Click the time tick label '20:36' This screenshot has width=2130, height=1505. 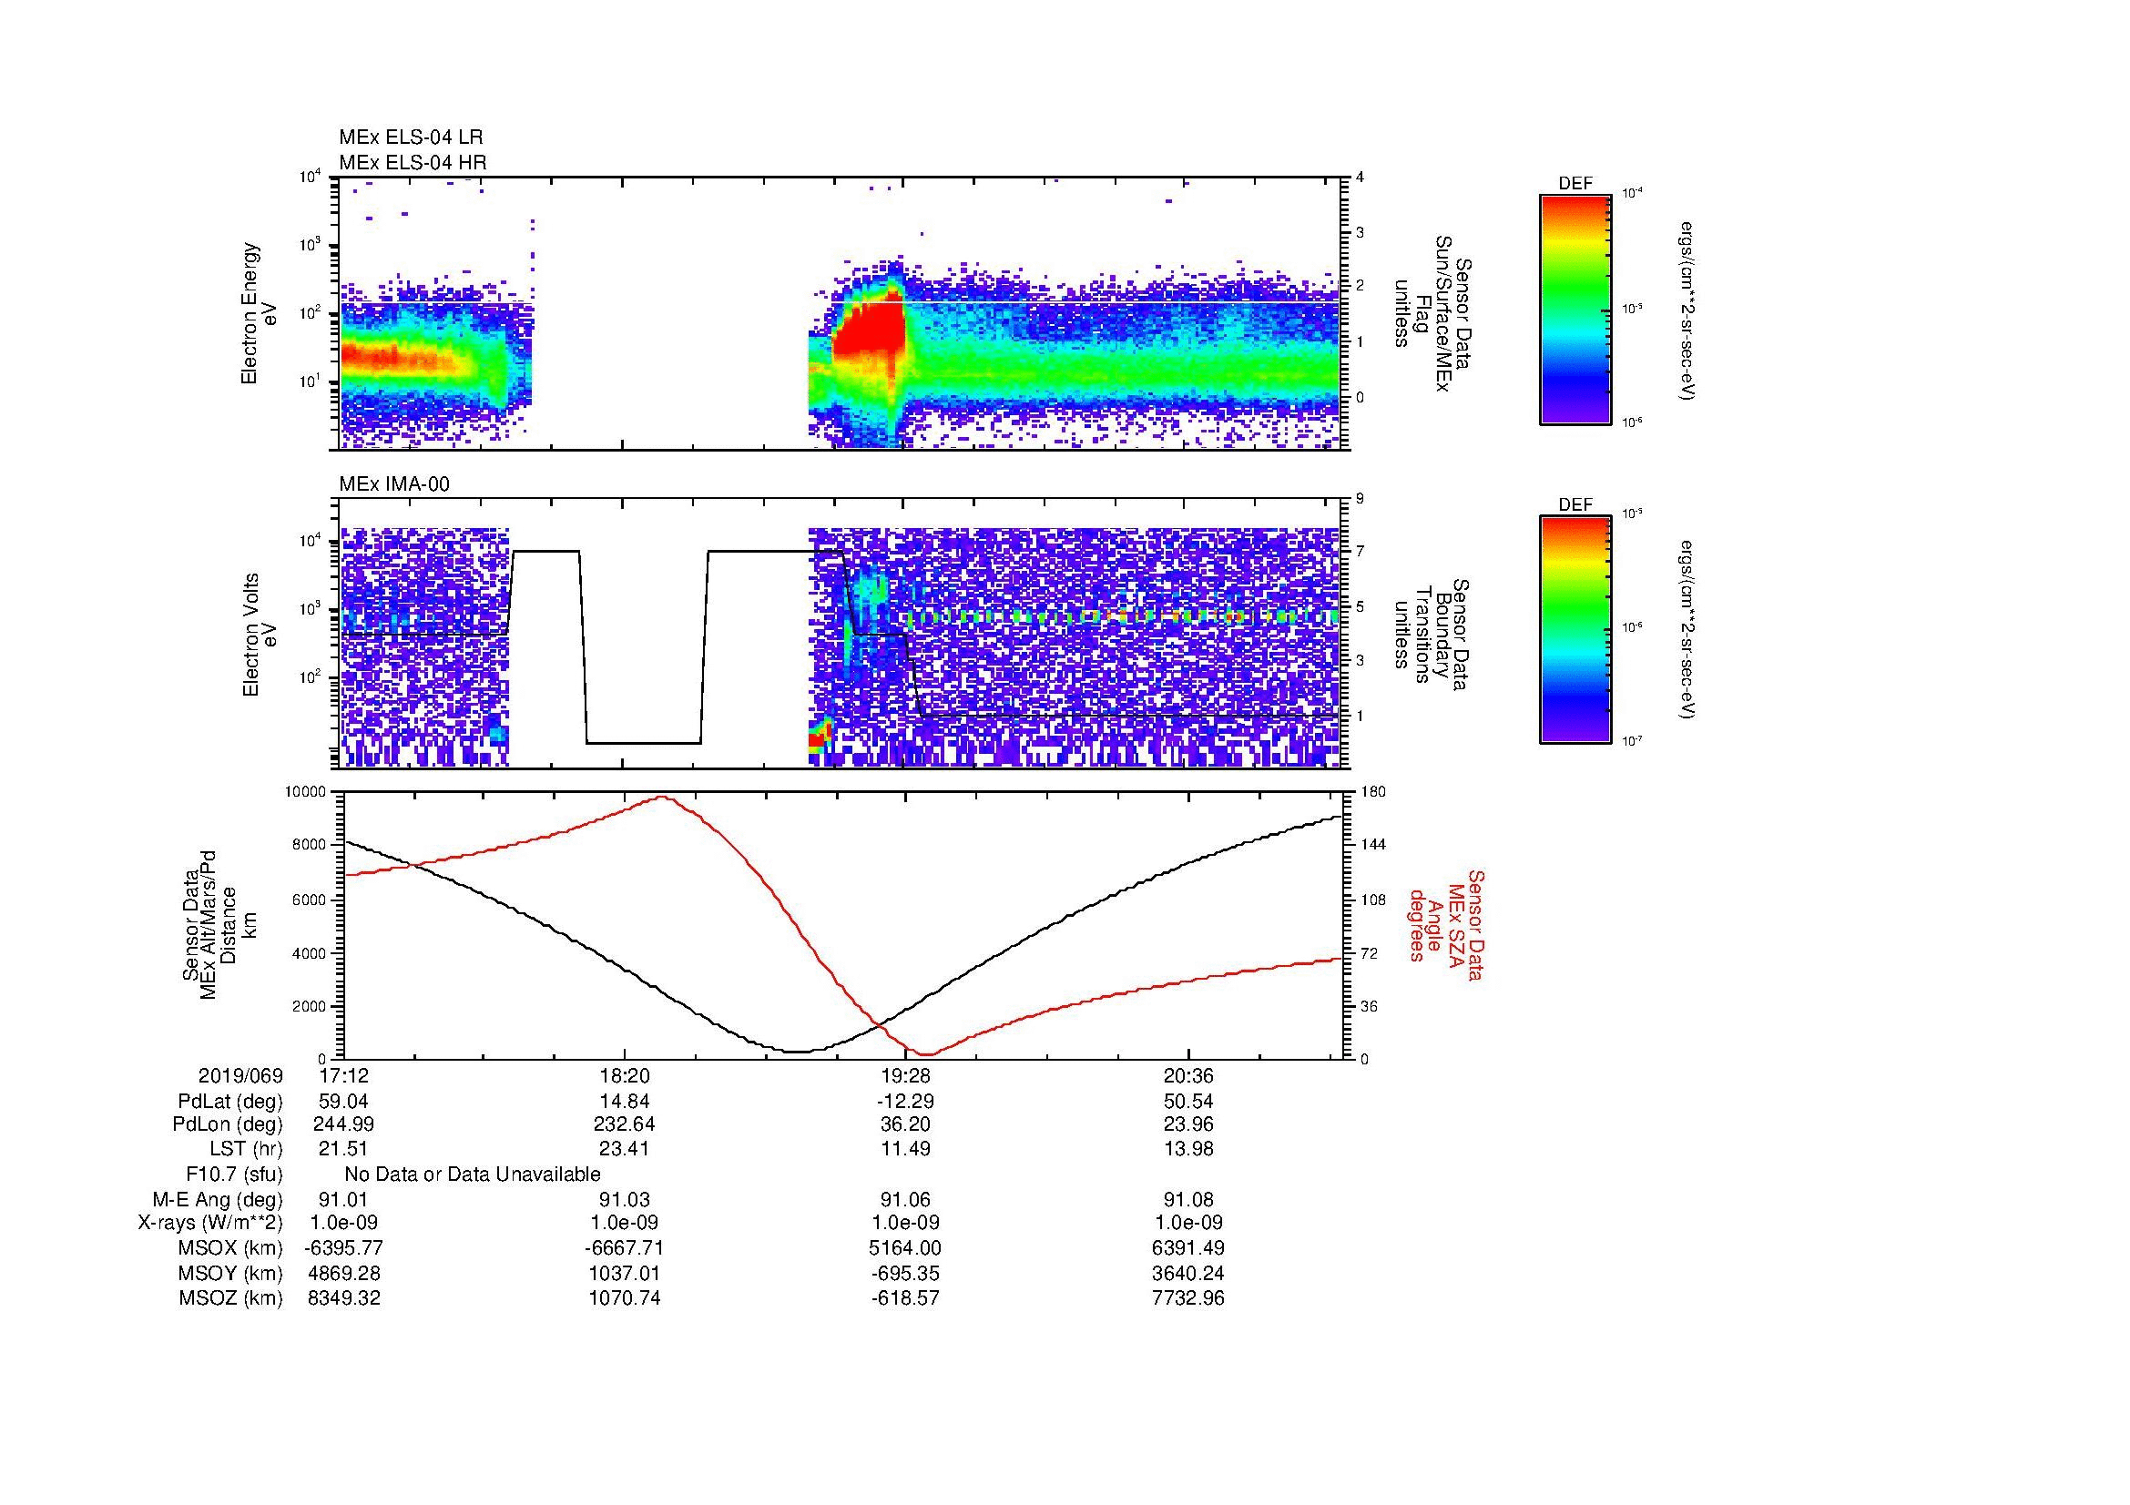[x=1188, y=1076]
